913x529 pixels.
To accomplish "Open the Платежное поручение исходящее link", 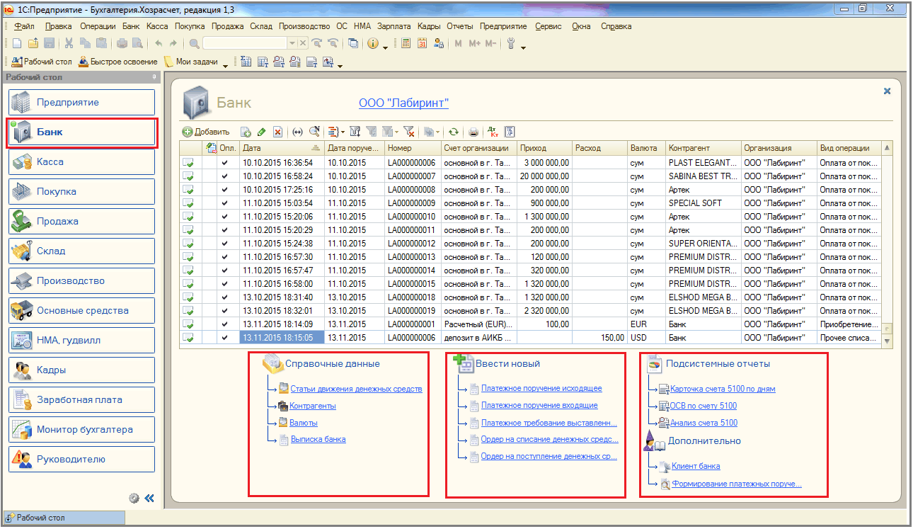I will [541, 389].
